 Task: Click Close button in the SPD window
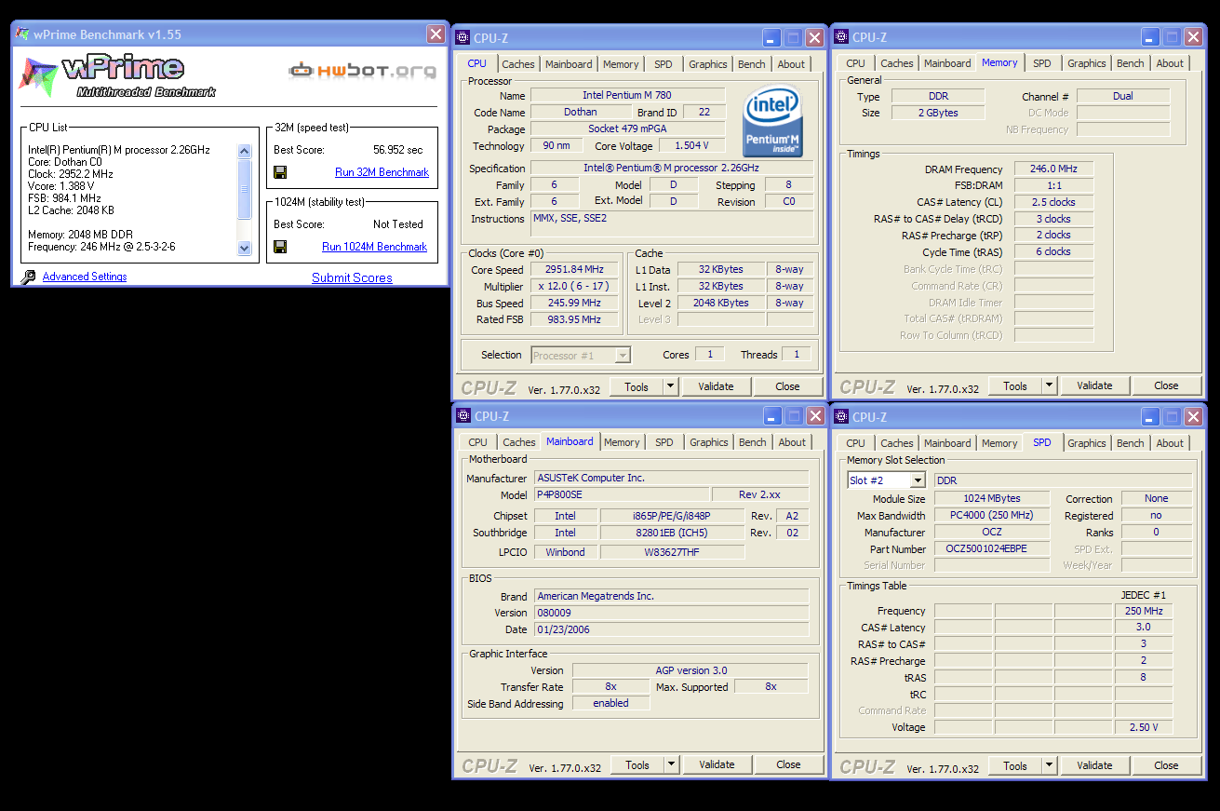tap(1166, 765)
